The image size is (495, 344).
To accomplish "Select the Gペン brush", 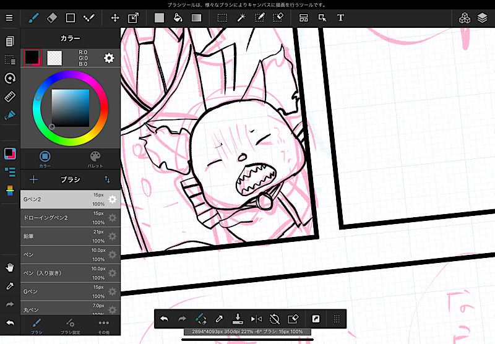I will [70, 291].
